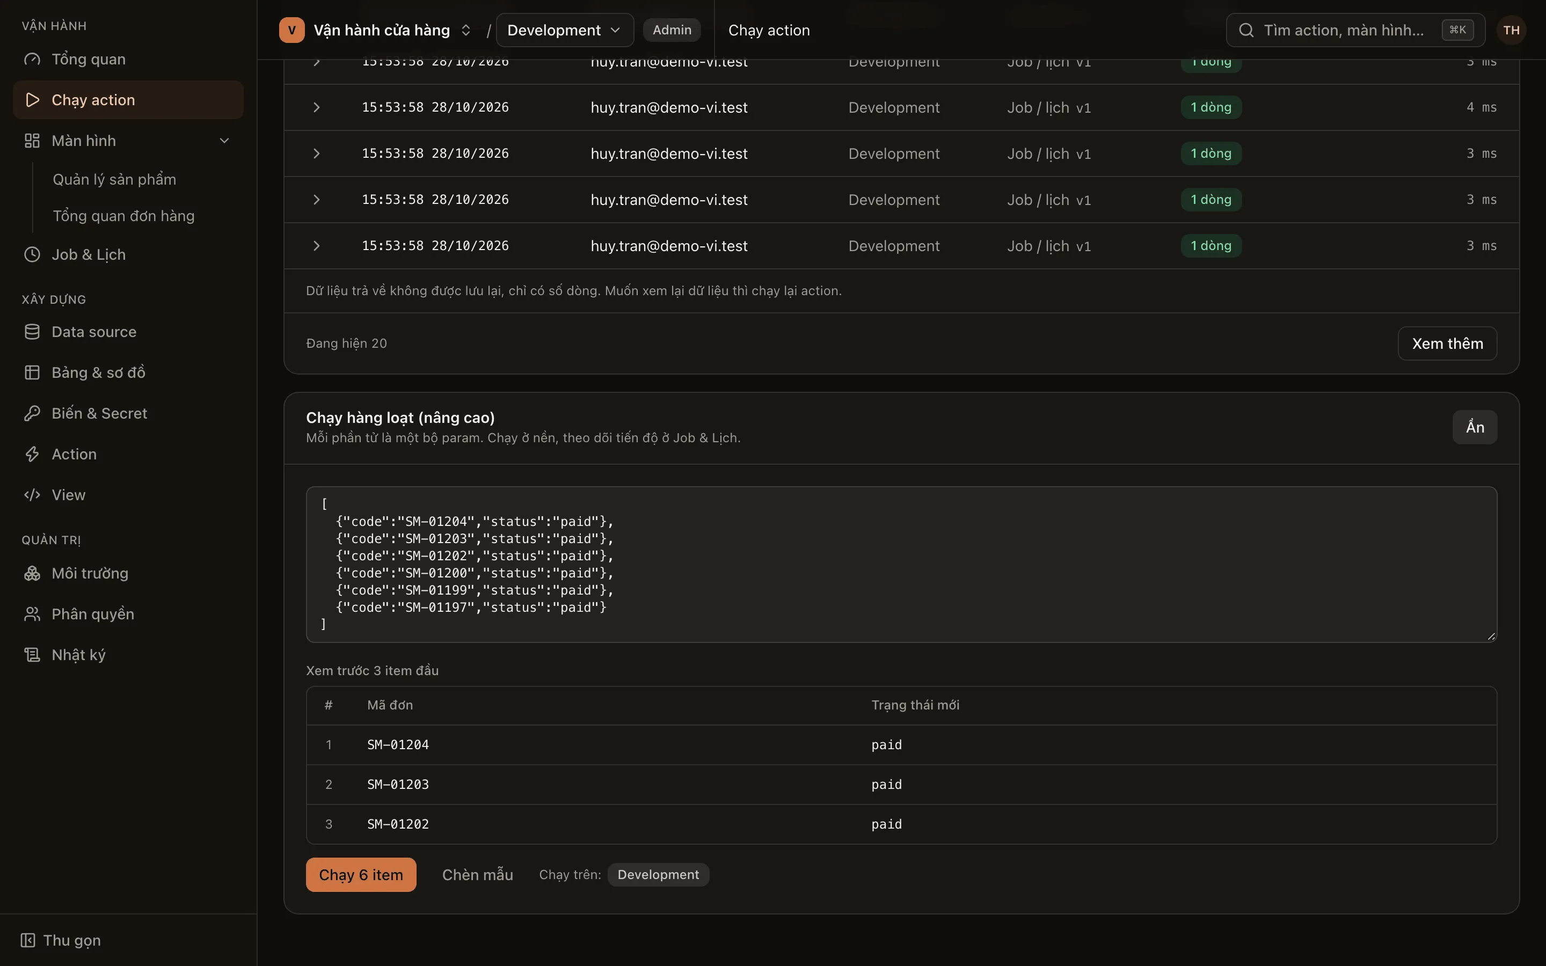The image size is (1546, 966).
Task: Click the orange V workspace logo
Action: (291, 30)
